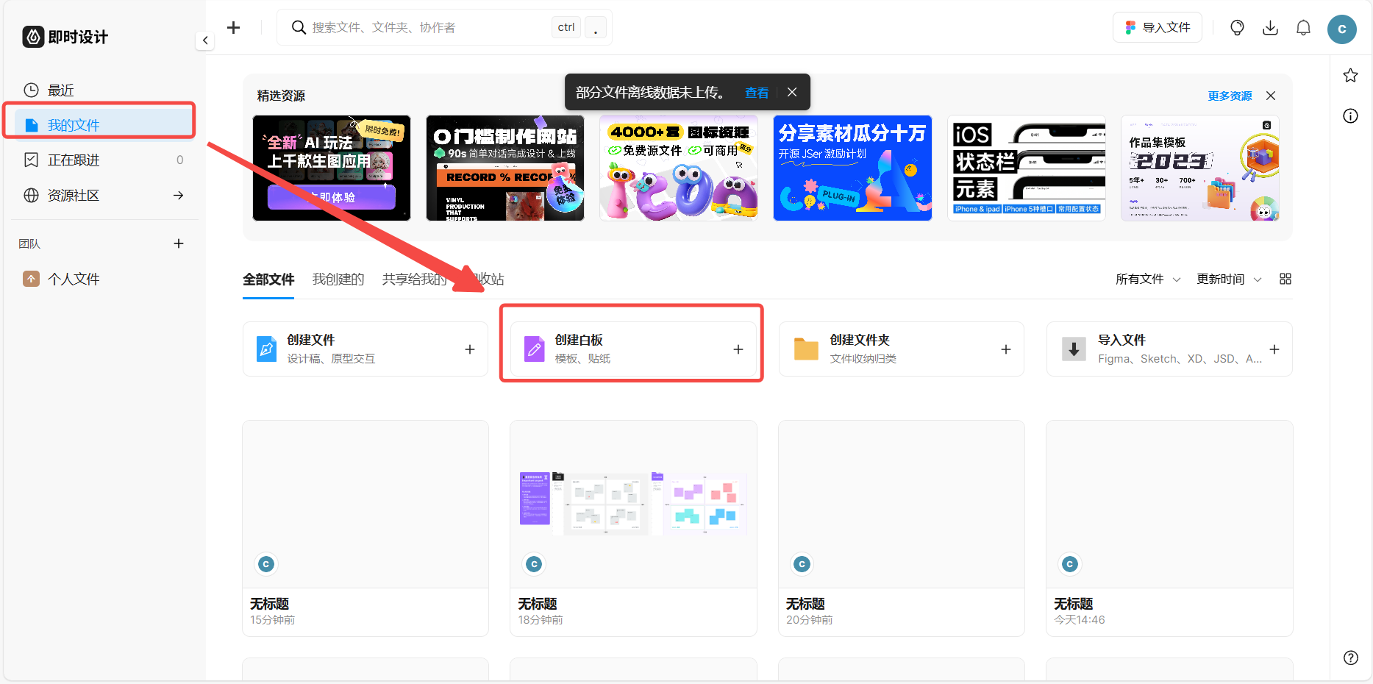Click the 创建文件夹 card

[902, 349]
